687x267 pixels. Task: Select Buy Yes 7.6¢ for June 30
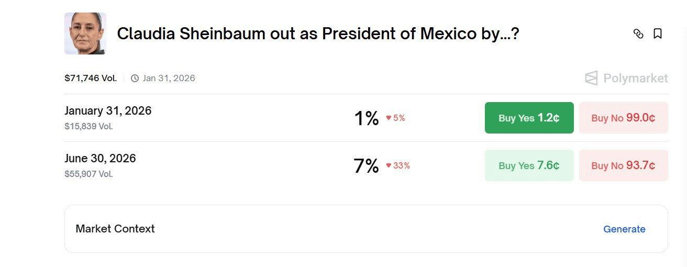pyautogui.click(x=529, y=165)
